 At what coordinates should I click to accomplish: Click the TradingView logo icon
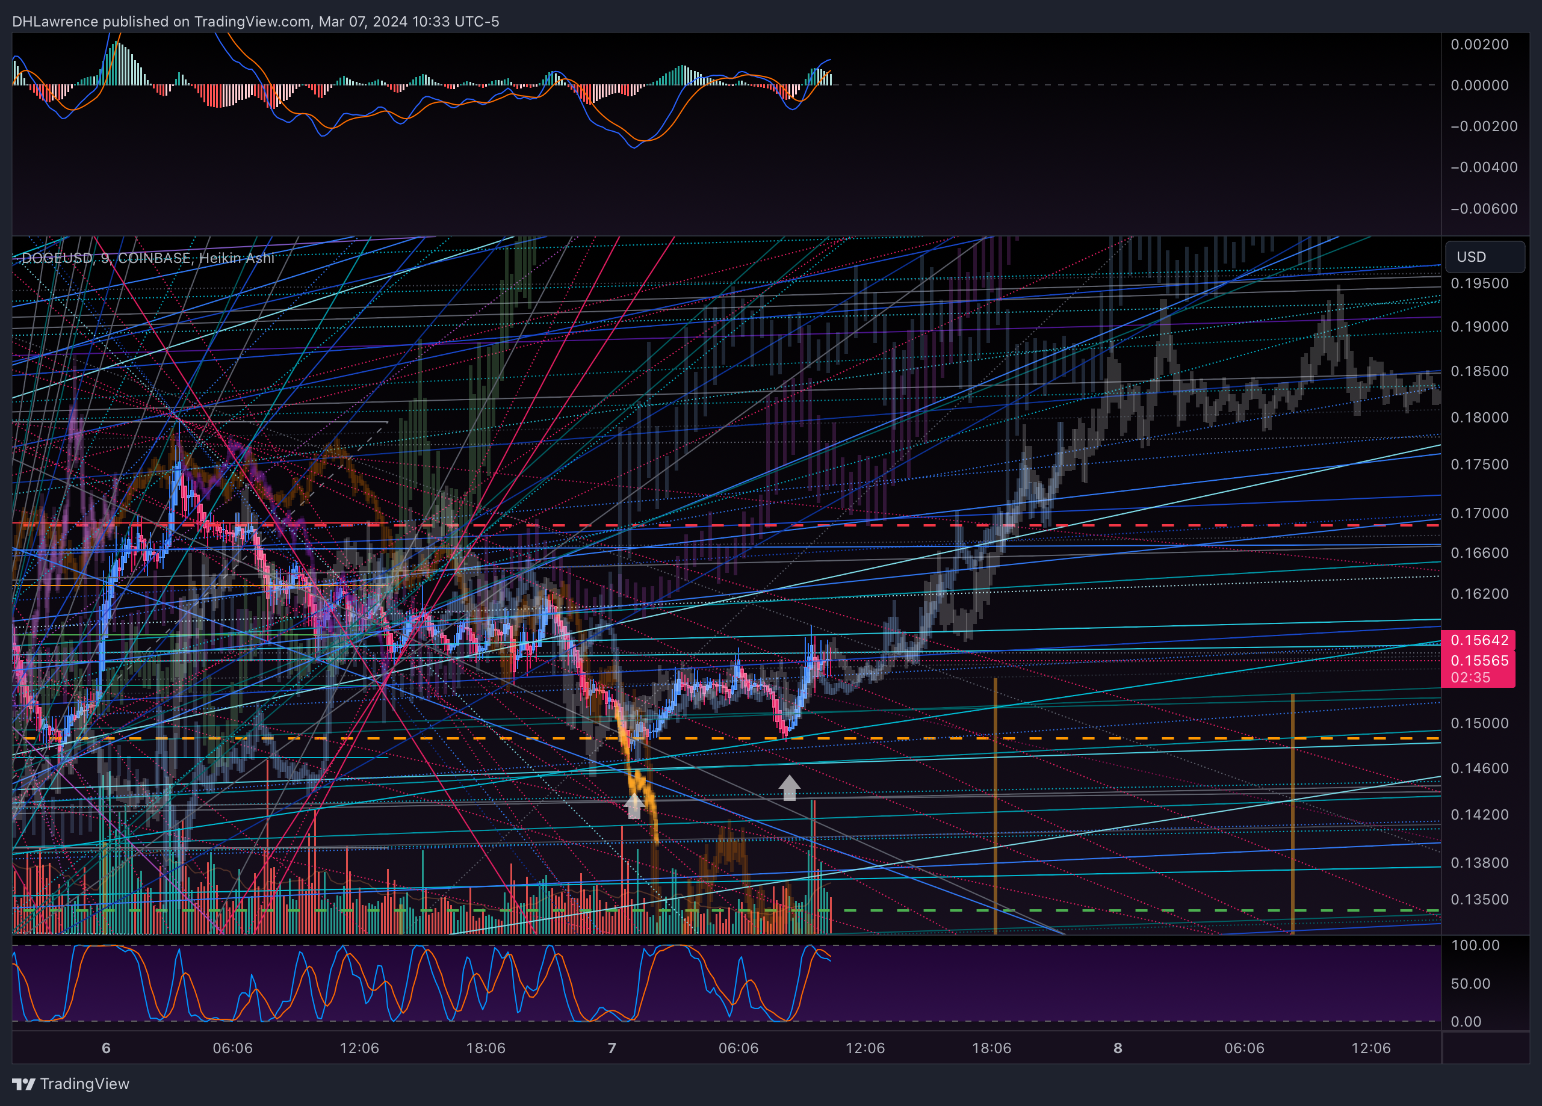(23, 1084)
